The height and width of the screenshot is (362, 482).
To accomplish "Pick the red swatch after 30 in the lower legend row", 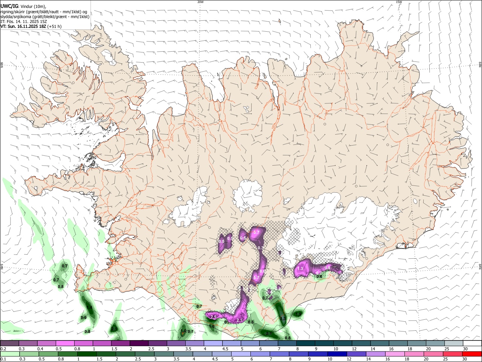I will click(x=471, y=354).
